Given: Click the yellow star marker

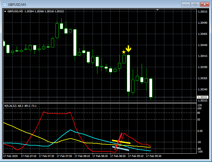Looking at the screenshot, I should point(124,52).
